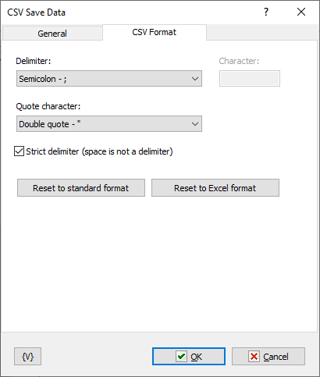Click the question mark help button
The height and width of the screenshot is (377, 320).
coord(266,12)
